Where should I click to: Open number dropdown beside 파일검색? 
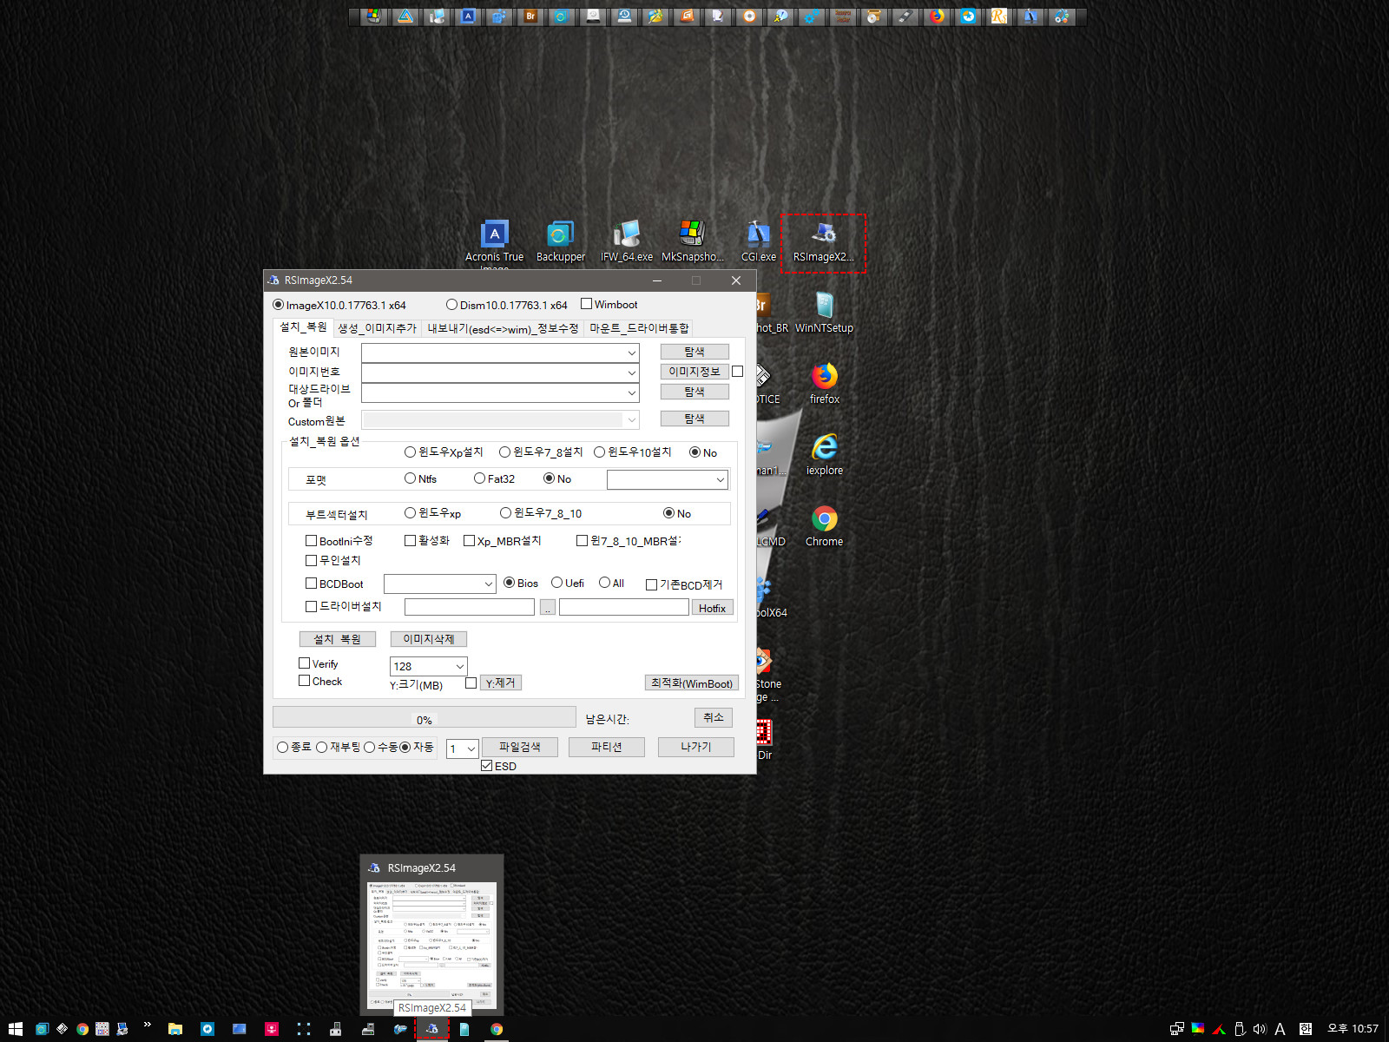pyautogui.click(x=471, y=749)
